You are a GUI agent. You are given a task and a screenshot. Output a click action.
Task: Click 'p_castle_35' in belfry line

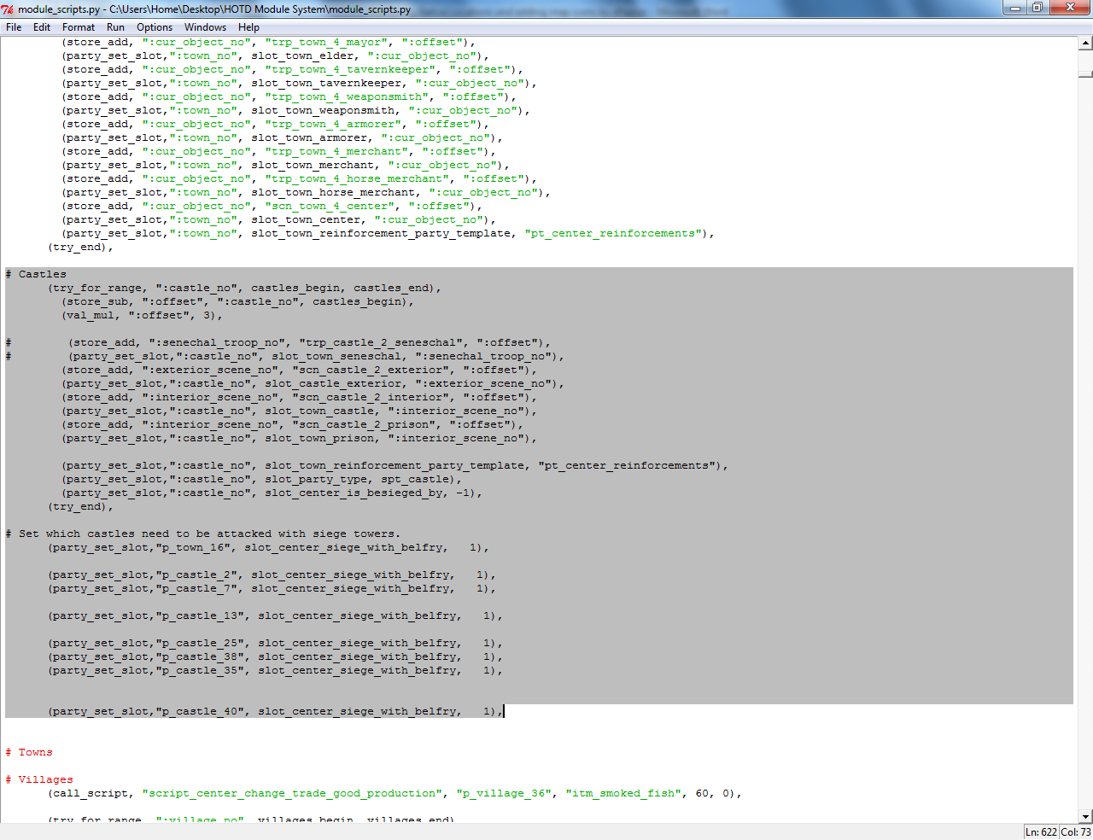tap(200, 670)
